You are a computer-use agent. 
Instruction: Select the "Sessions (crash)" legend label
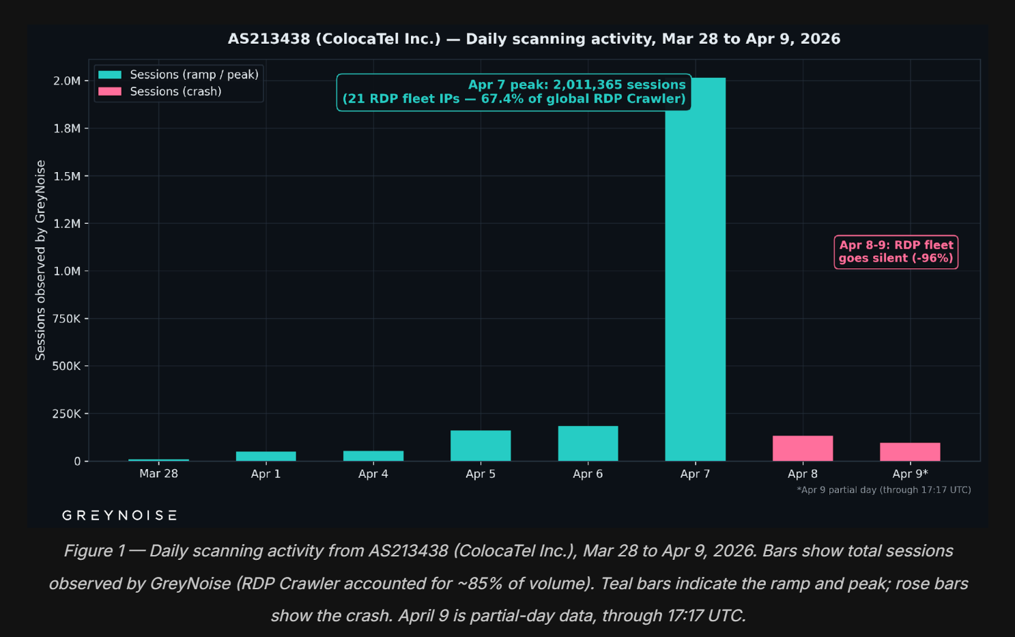pos(176,91)
